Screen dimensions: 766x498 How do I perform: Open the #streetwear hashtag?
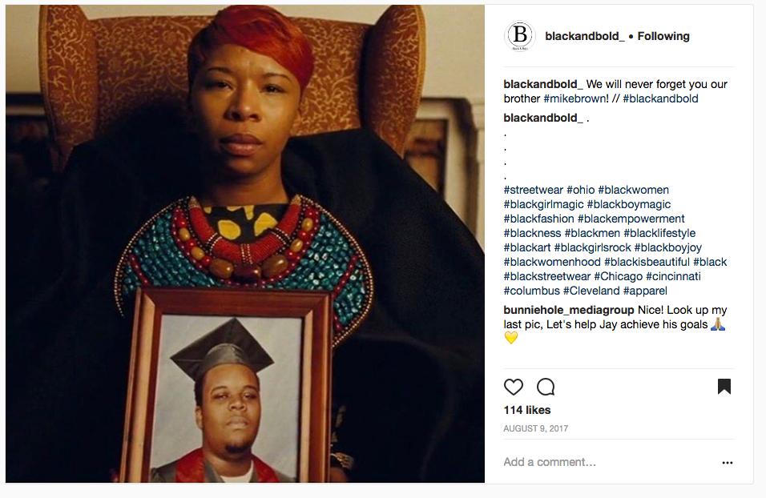coord(534,190)
